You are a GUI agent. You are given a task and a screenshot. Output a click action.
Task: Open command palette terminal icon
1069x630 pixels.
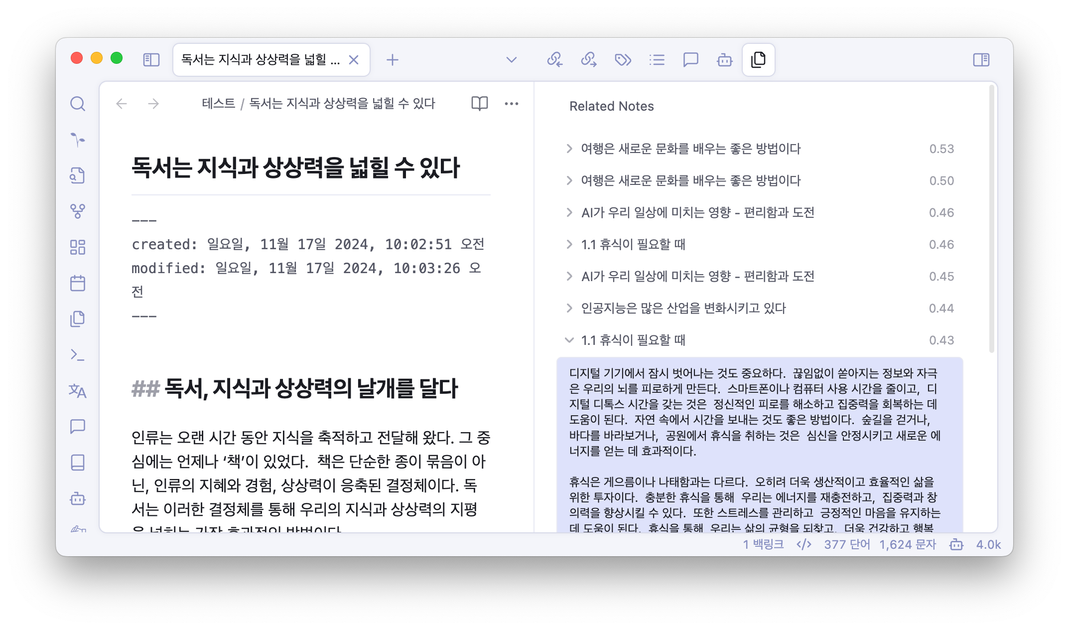[x=78, y=355]
